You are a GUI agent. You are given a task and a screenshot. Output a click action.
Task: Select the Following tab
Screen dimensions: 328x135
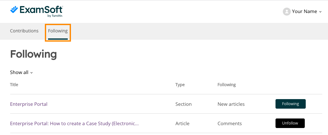58,31
